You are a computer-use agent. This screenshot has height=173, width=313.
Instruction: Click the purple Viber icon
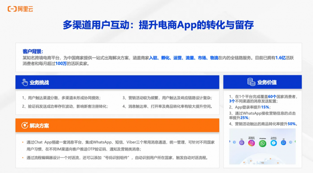coord(242,143)
